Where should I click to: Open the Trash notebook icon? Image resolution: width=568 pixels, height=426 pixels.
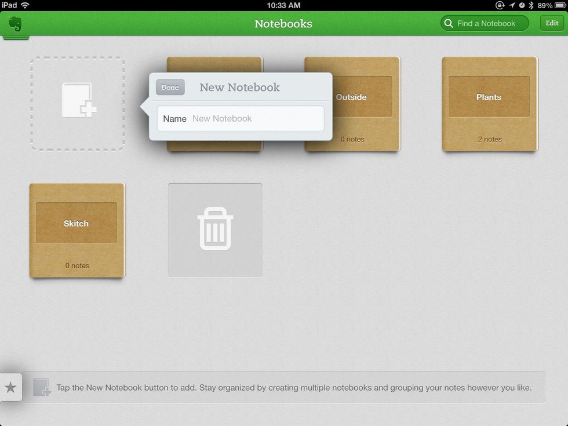pos(215,229)
